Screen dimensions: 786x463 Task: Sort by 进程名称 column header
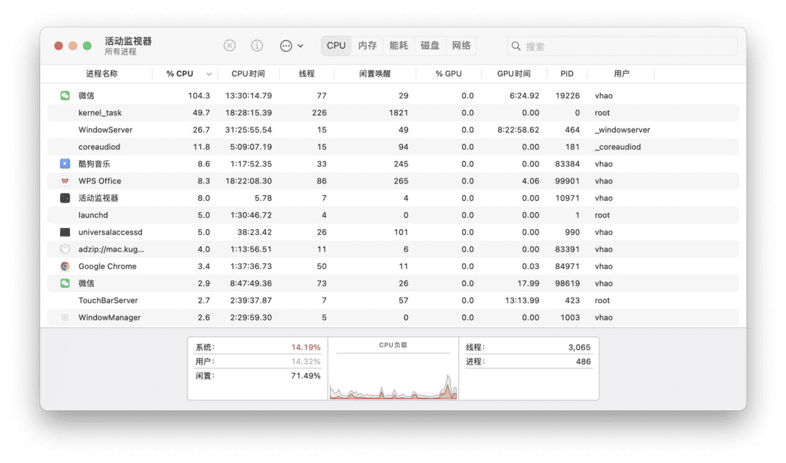click(x=101, y=74)
